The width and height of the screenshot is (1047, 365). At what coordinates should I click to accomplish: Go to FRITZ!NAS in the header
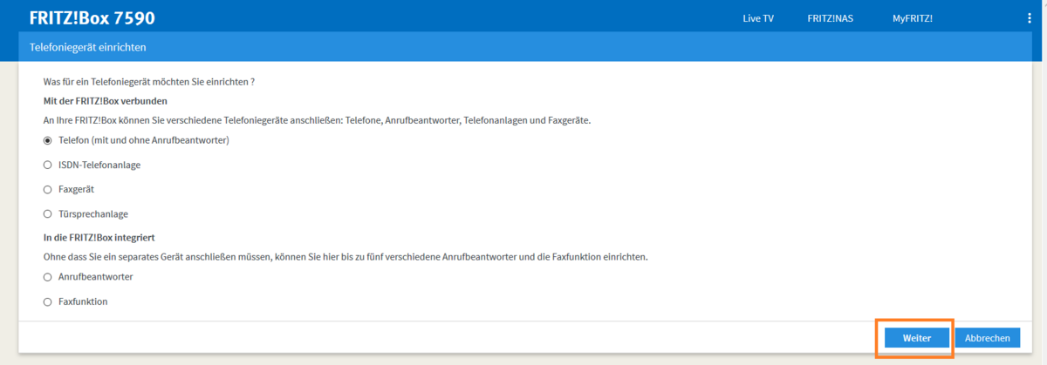pyautogui.click(x=830, y=18)
